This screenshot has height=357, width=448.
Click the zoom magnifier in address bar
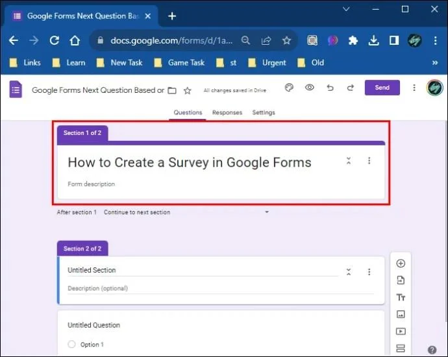coord(245,40)
